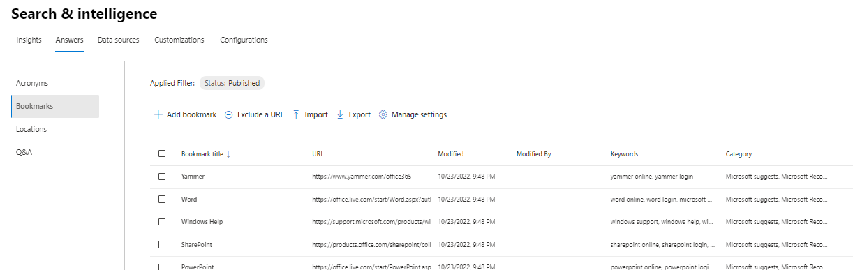
Task: Open Manage settings via gear icon
Action: (383, 114)
